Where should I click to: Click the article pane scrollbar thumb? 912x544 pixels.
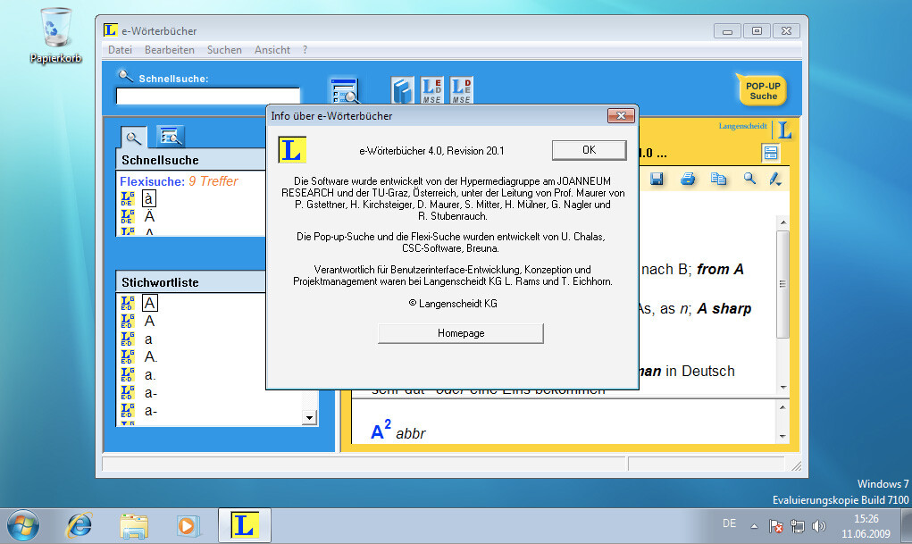coord(782,284)
